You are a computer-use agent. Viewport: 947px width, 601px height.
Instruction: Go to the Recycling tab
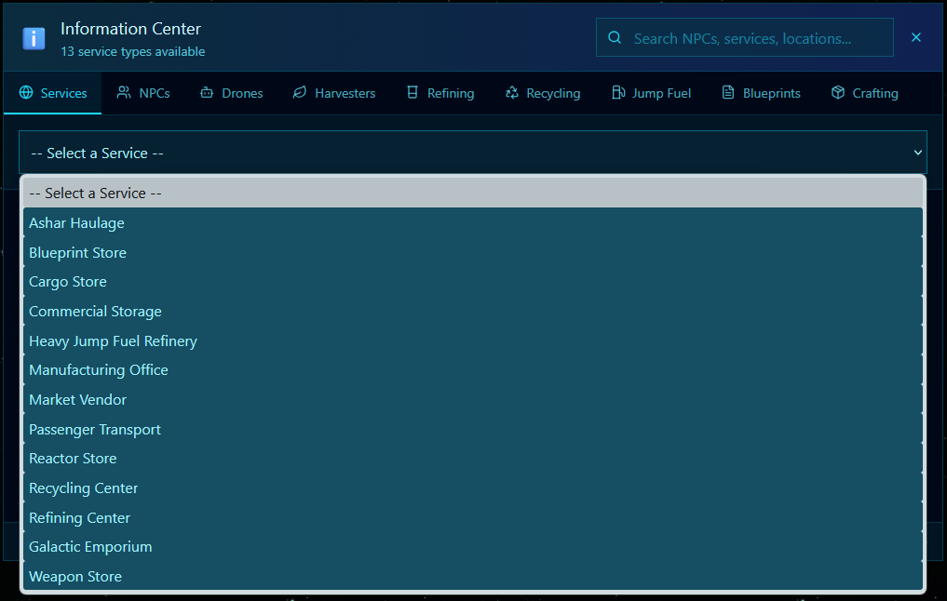click(x=542, y=93)
